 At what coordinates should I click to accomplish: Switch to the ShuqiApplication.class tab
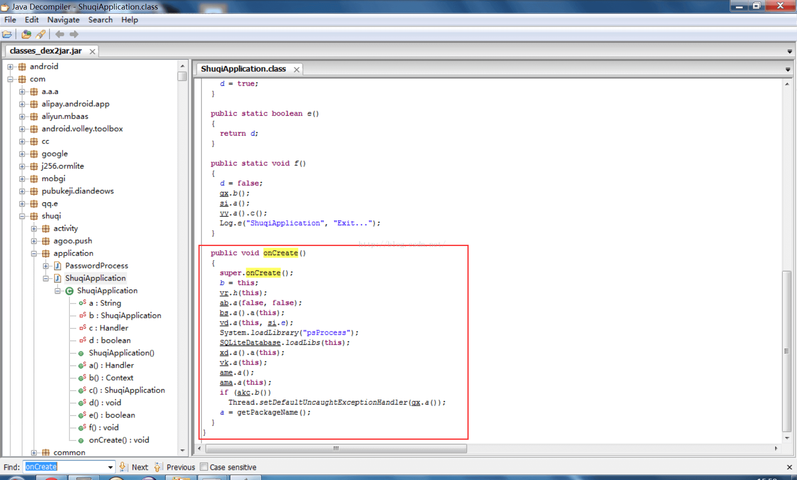coord(243,69)
